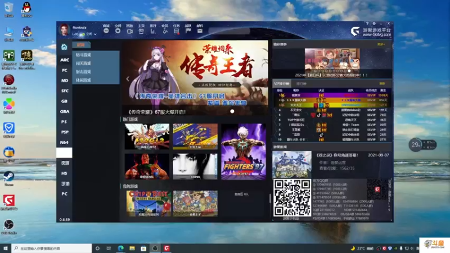The width and height of the screenshot is (450, 253).
Task: Open Windows Start menu
Action: pos(6,248)
